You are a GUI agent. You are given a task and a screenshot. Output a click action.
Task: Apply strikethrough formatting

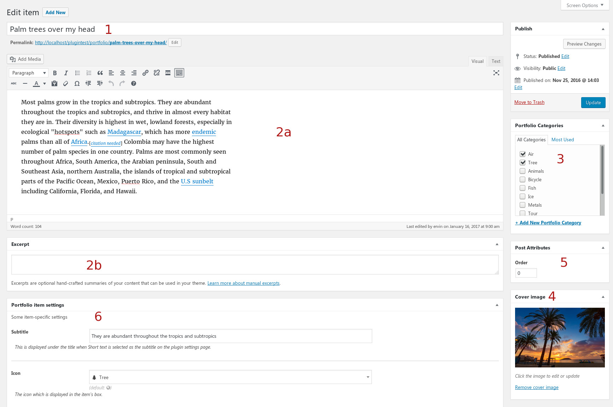point(14,83)
